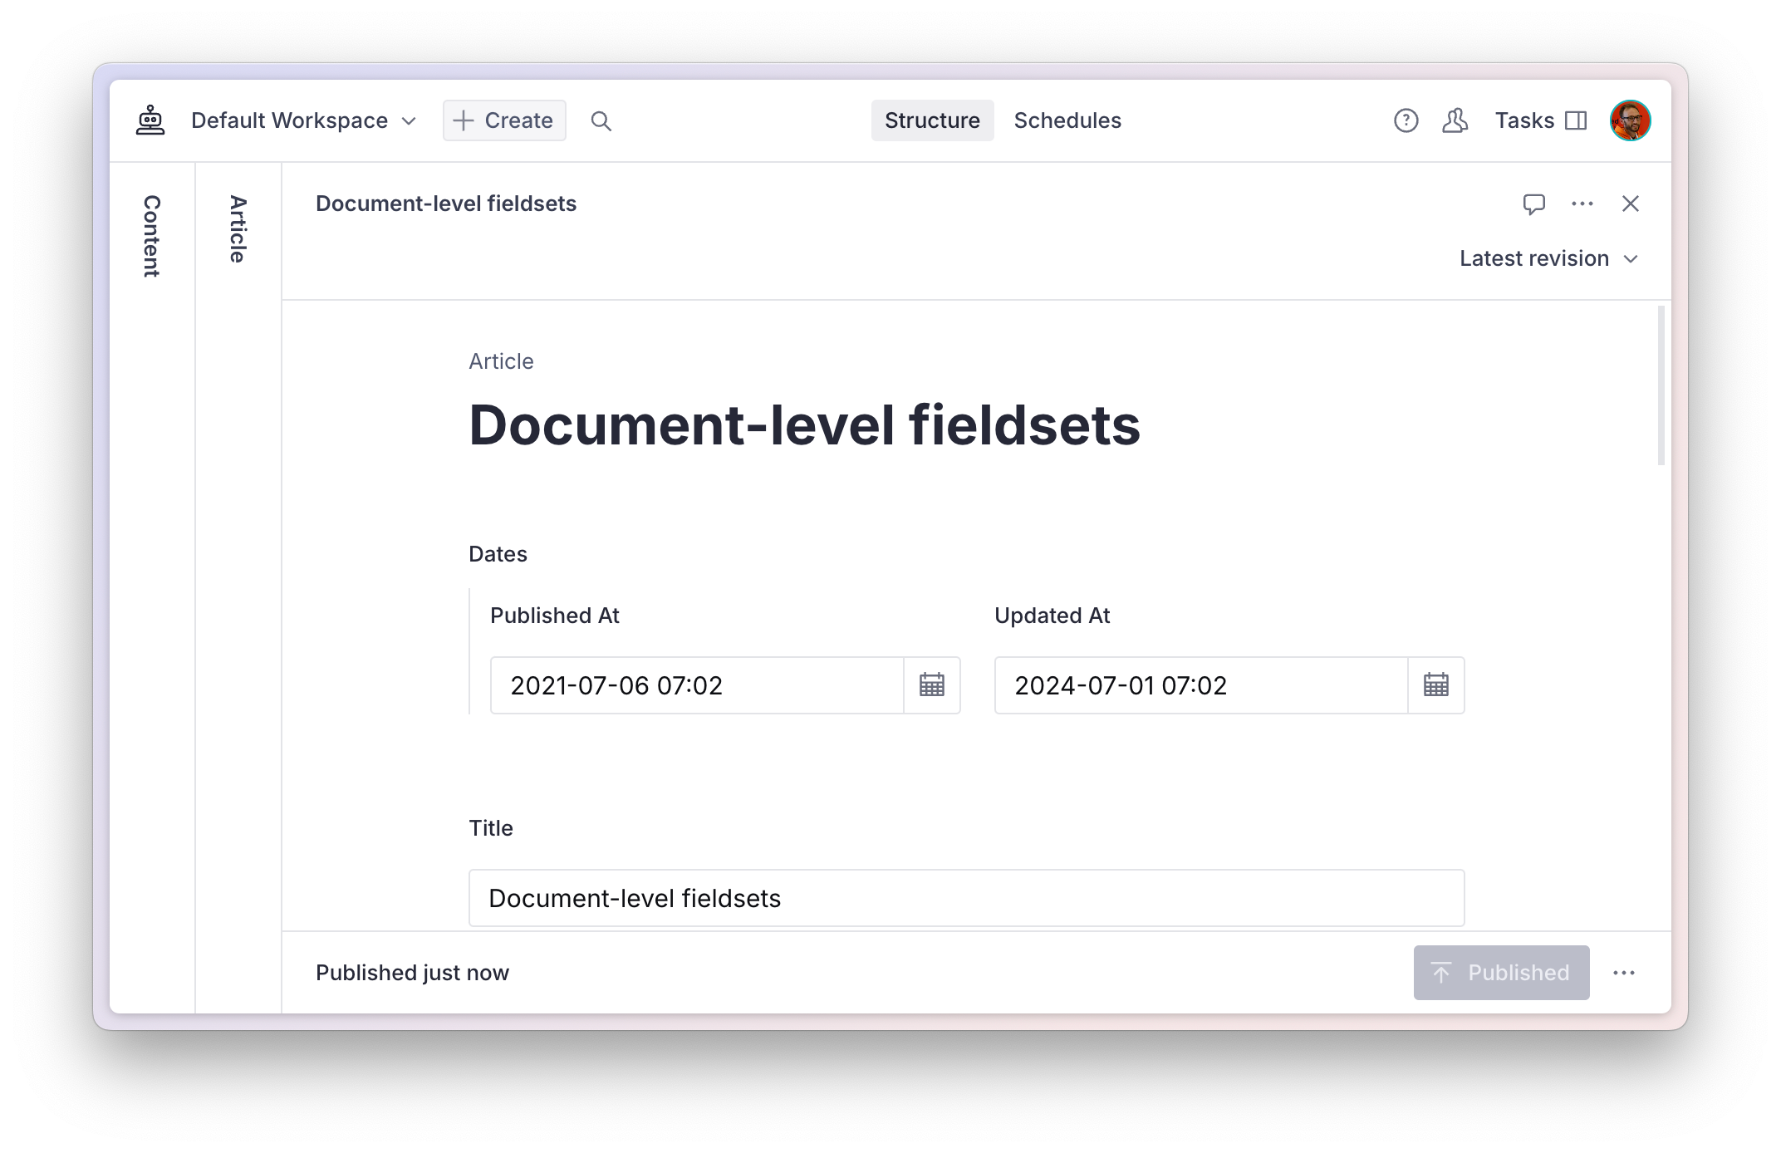Image resolution: width=1781 pixels, height=1153 pixels.
Task: Click the Updated At calendar toggle
Action: [1435, 684]
